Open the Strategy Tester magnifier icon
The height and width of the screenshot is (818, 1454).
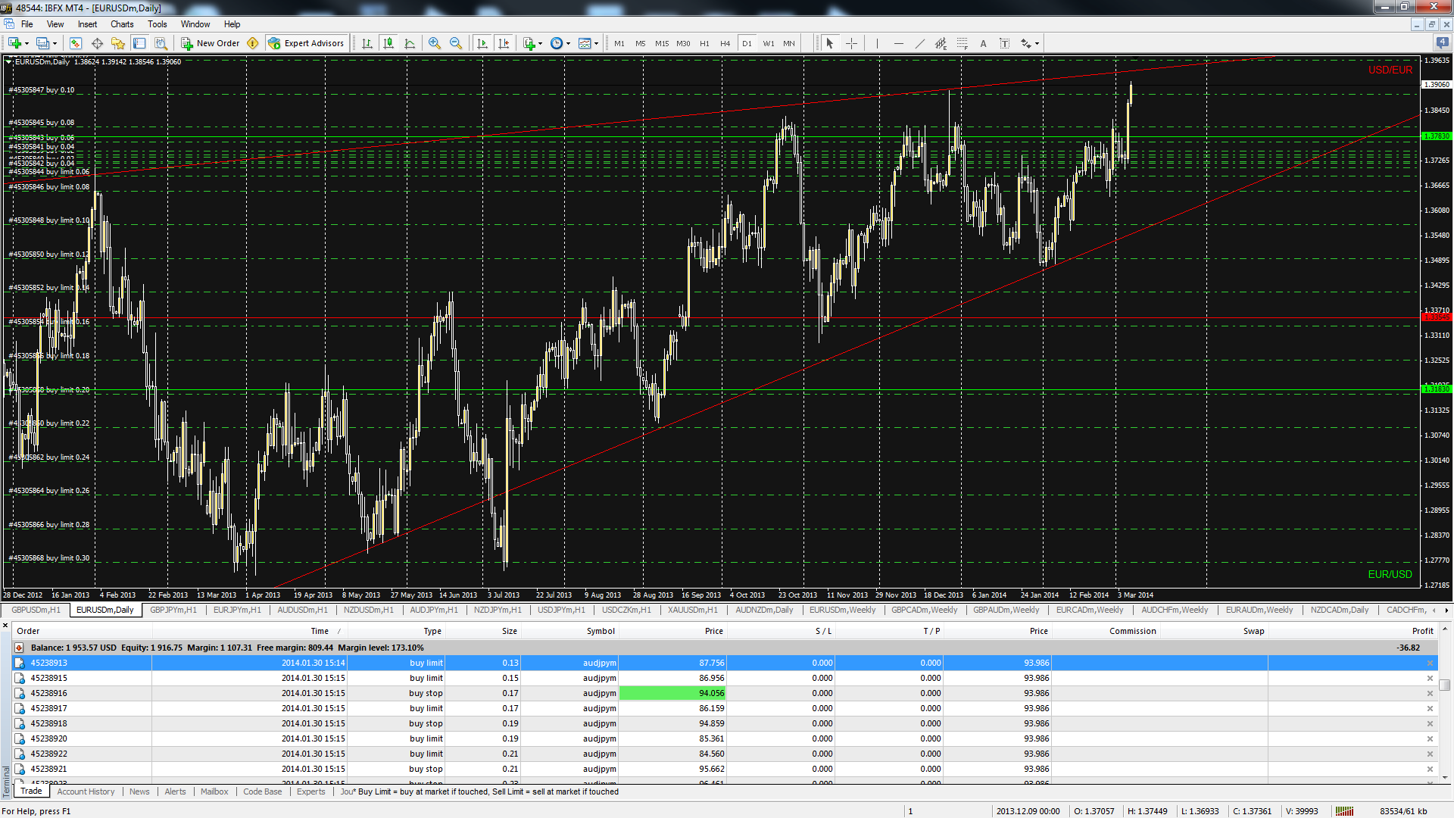(160, 43)
